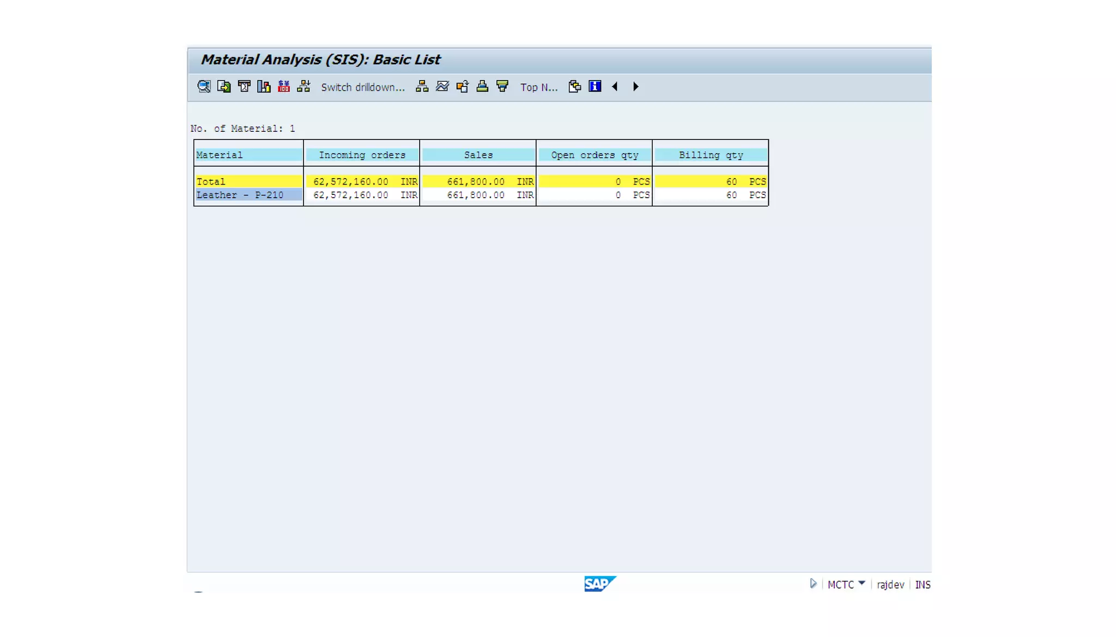Click the Top N button
The image size is (1116, 637).
pos(538,87)
